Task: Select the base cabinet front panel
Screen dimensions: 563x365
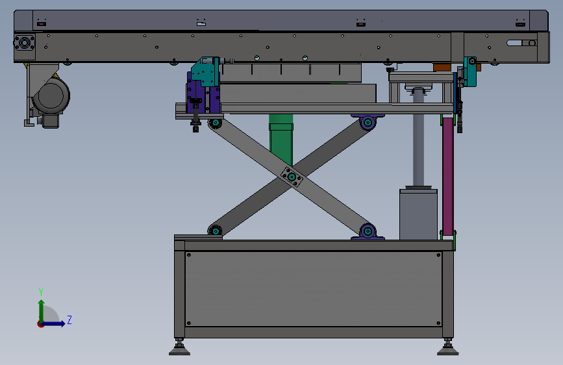Action: coord(314,289)
